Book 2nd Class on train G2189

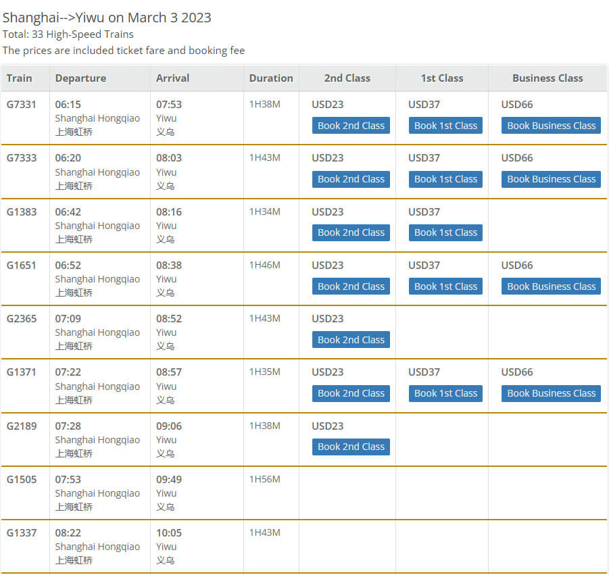(351, 447)
